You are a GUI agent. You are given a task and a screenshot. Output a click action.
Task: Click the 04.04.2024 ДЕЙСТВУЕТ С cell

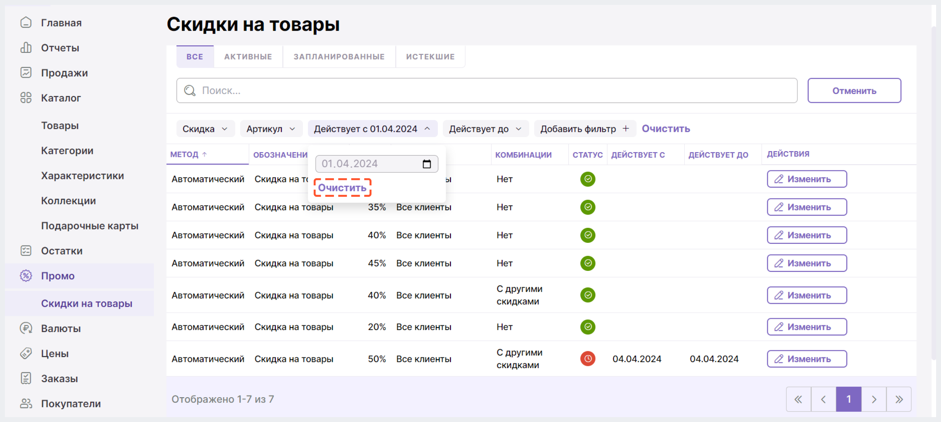637,359
